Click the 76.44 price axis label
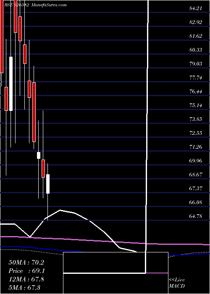The width and height of the screenshot is (210, 294). [x=196, y=92]
